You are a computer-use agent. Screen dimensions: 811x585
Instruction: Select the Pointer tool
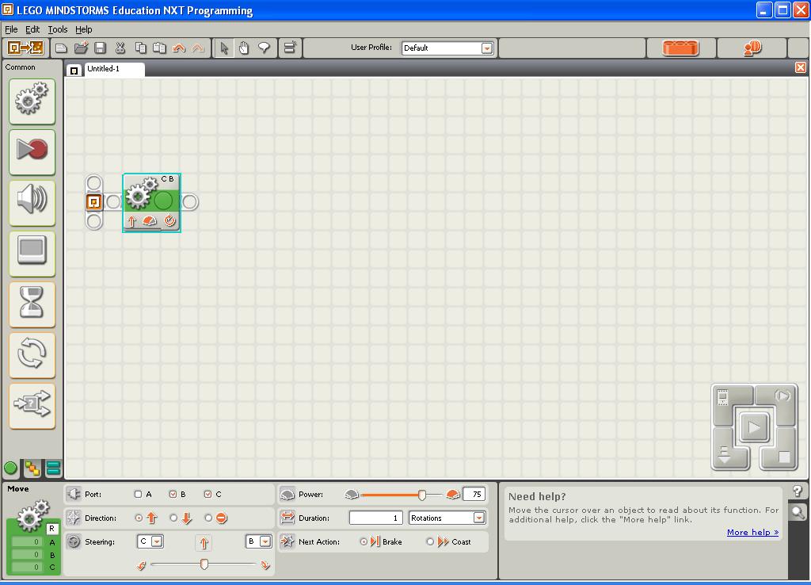pyautogui.click(x=224, y=48)
